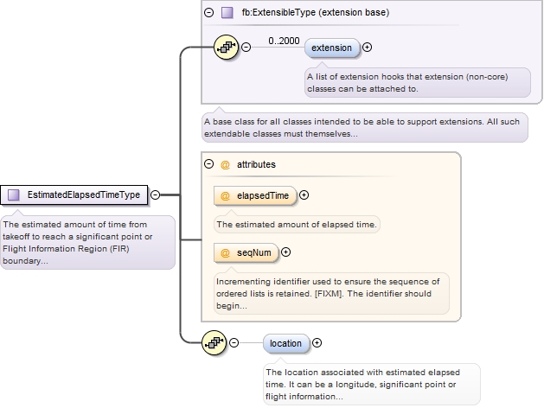The height and width of the screenshot is (408, 544).
Task: Click the @ icon on seqNum attribute
Action: point(226,252)
